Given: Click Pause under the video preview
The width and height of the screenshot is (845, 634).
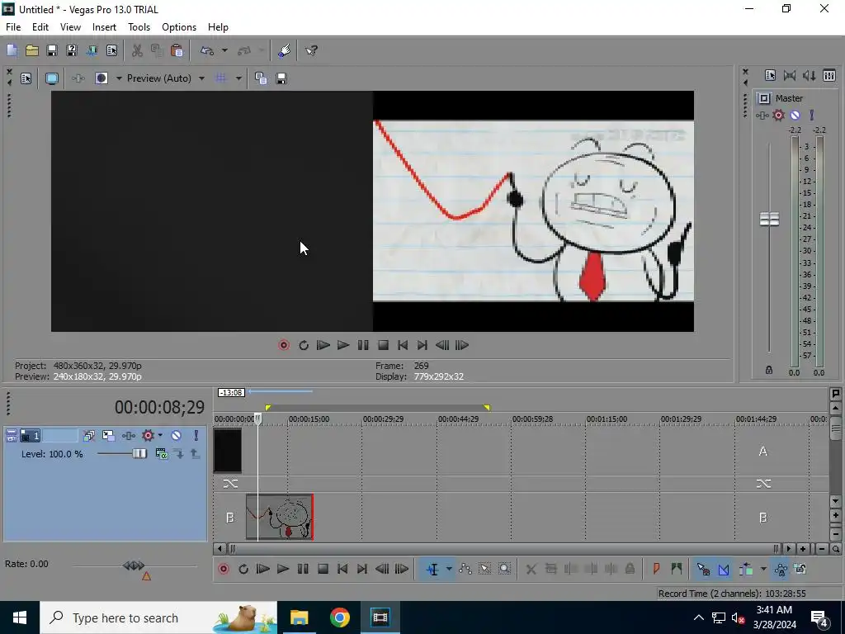Looking at the screenshot, I should coord(363,345).
